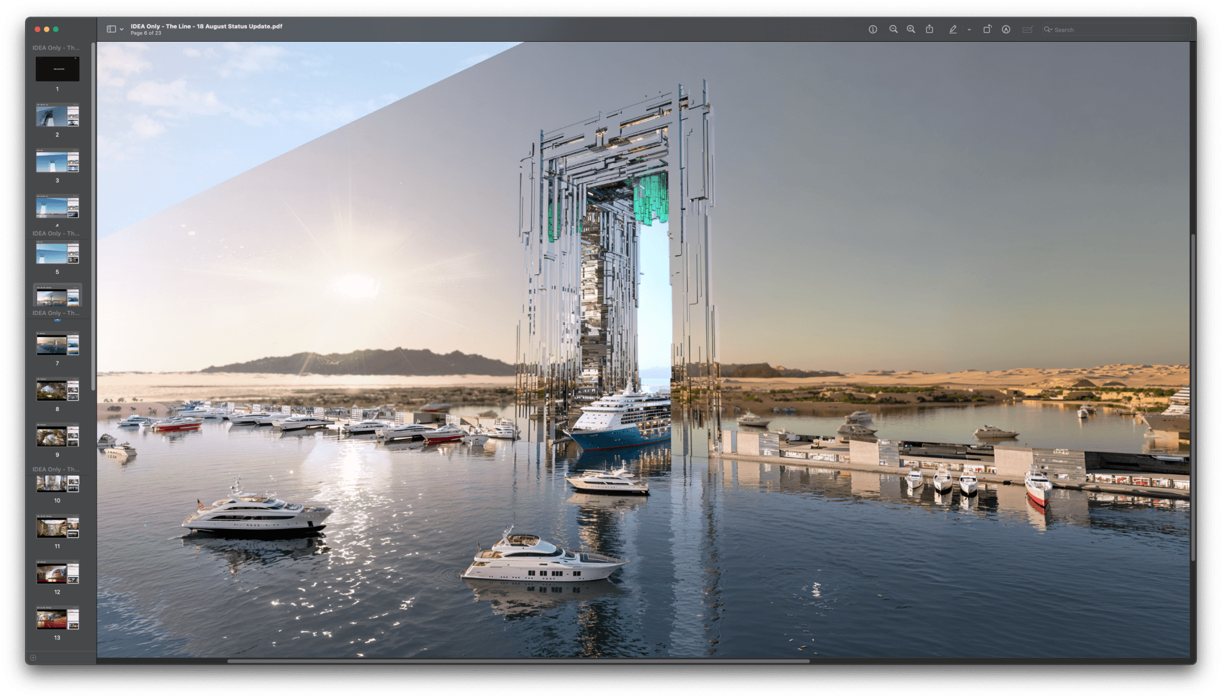Screen dimensions: 1222x698
Task: Open the search options magnifier dropdown
Action: [x=1048, y=29]
